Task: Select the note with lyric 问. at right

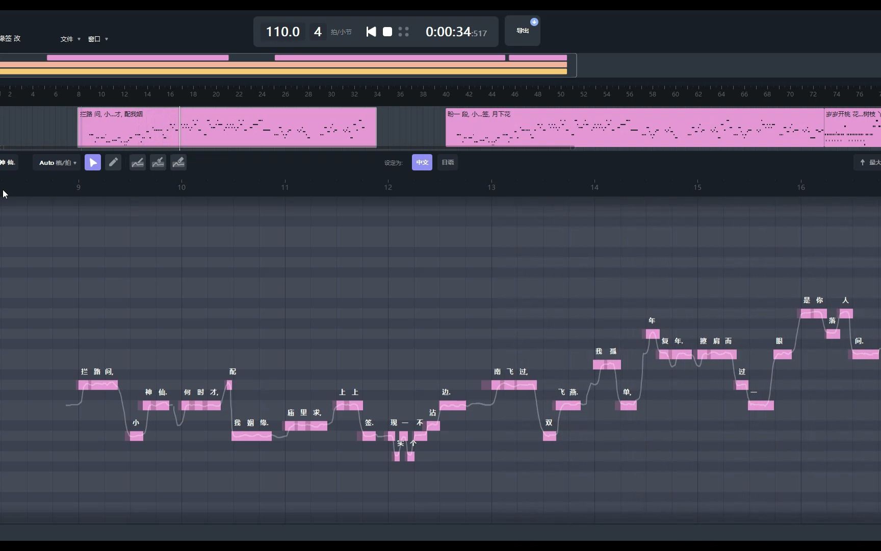Action: pos(866,354)
